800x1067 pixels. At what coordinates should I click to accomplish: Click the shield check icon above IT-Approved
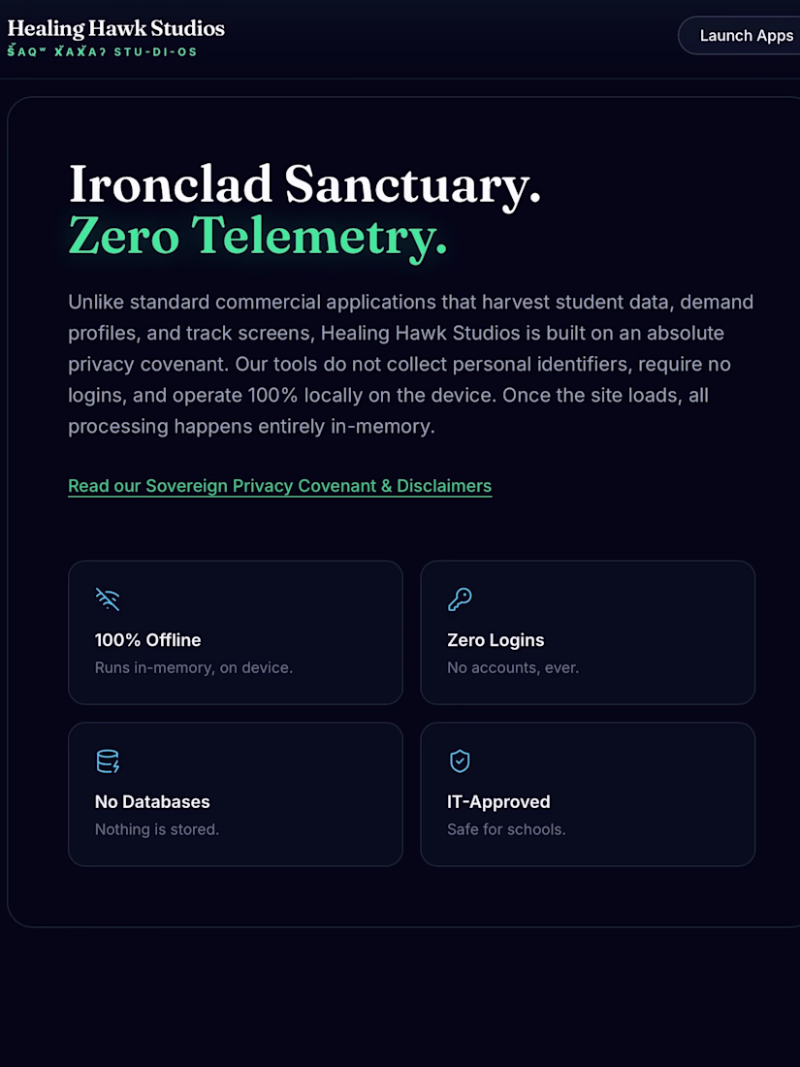tap(460, 761)
